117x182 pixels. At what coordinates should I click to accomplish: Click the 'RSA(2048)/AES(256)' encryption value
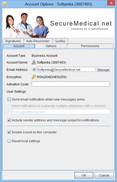tap(52, 77)
